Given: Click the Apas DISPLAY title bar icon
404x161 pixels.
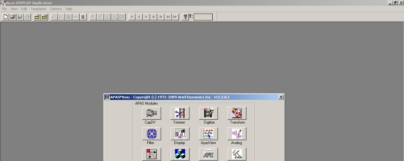Looking at the screenshot, I should click(x=3, y=3).
